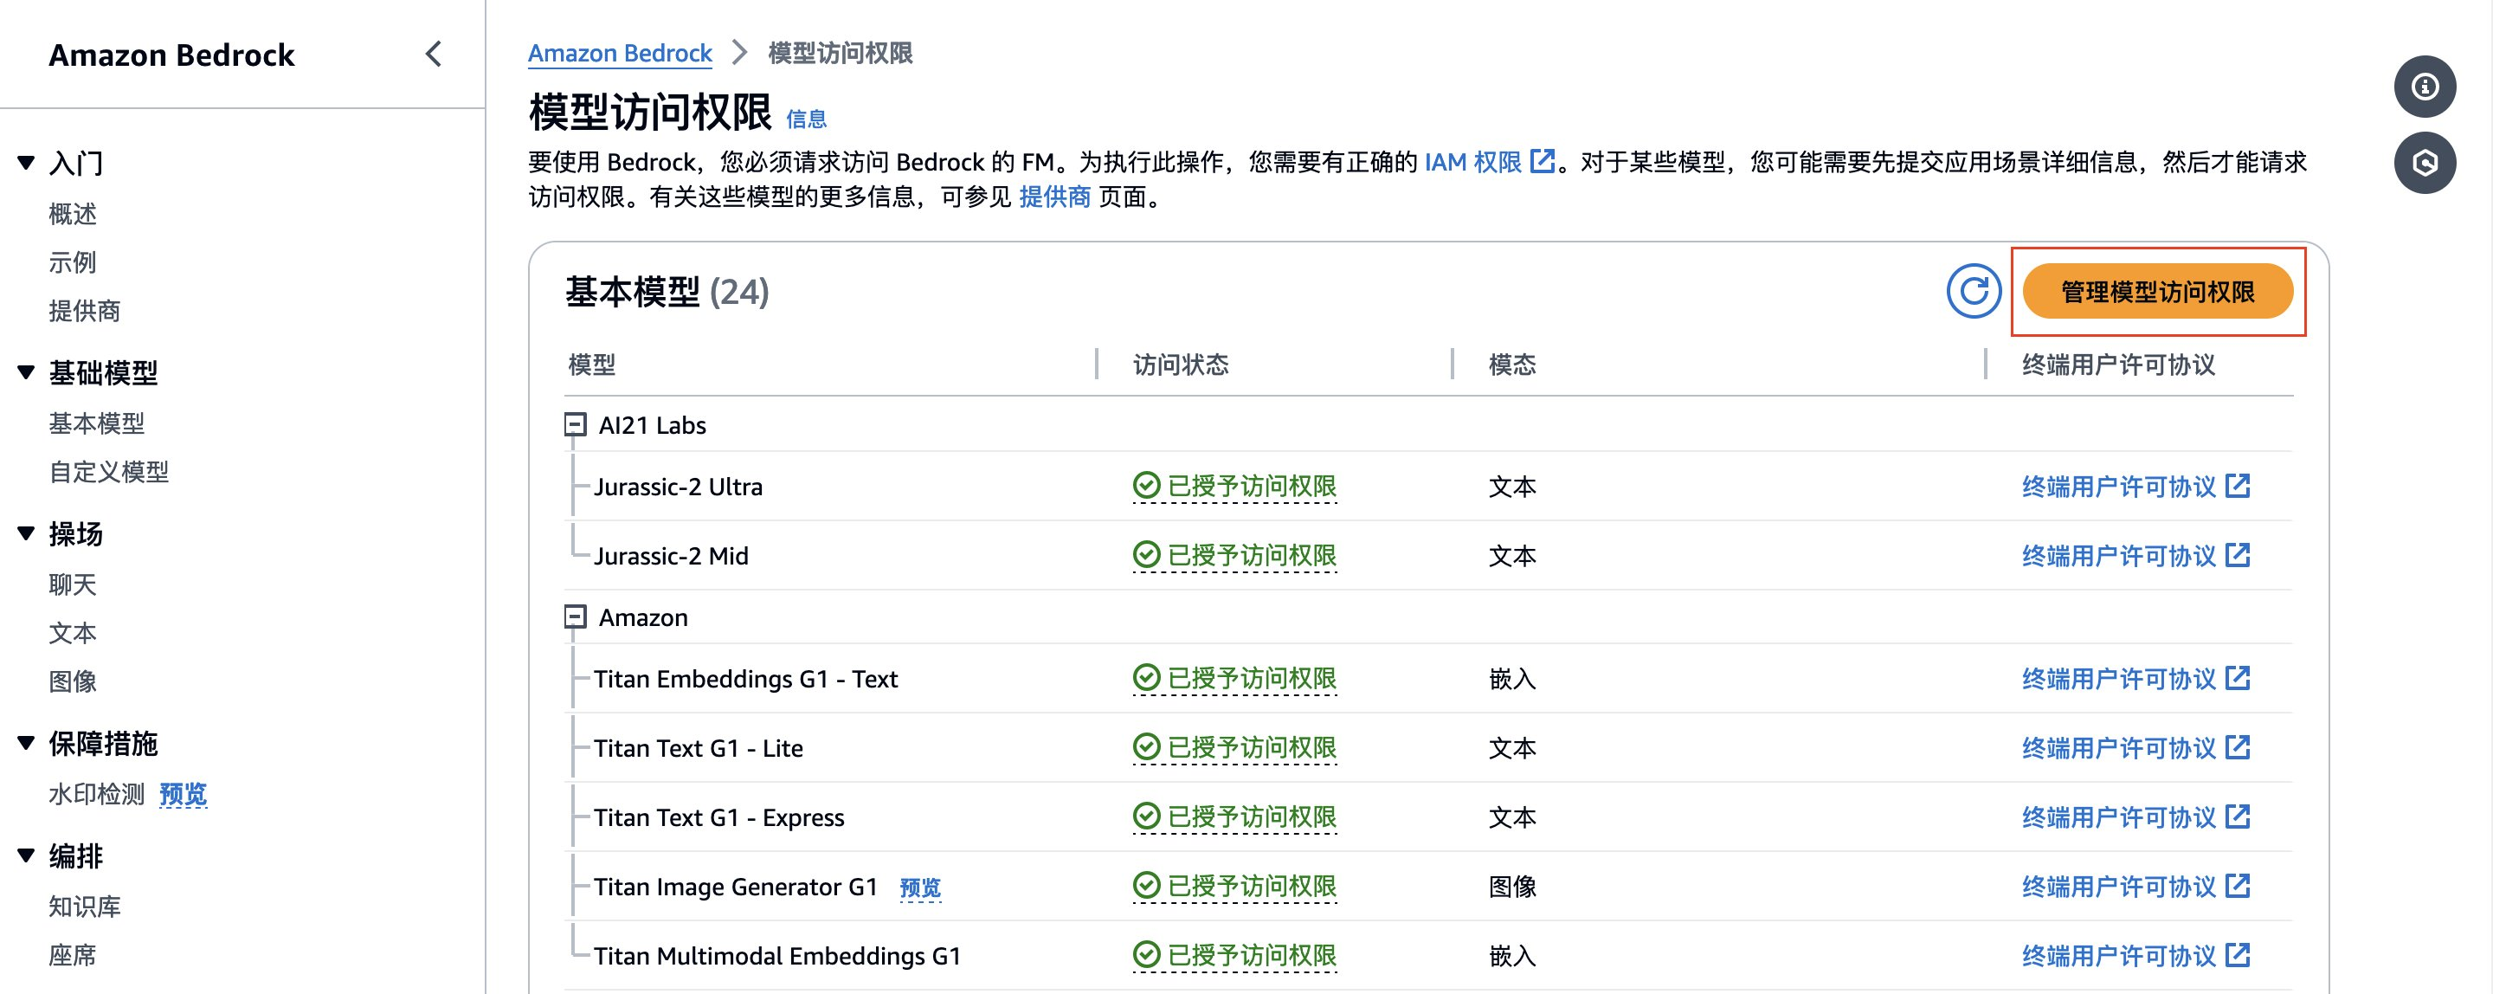
Task: Open external icon for Jurassic-2 Mid EULA
Action: pyautogui.click(x=2238, y=555)
